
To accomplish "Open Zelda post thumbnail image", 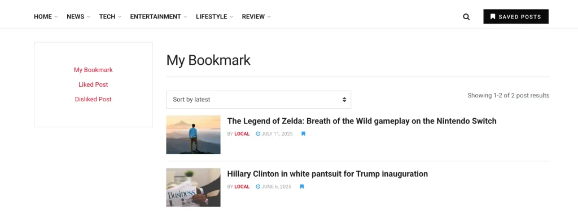I will click(x=193, y=135).
